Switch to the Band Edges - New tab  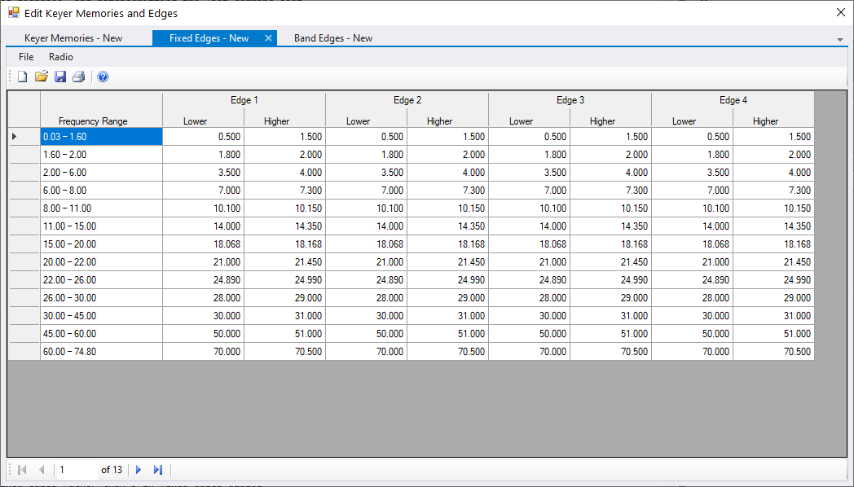point(333,38)
